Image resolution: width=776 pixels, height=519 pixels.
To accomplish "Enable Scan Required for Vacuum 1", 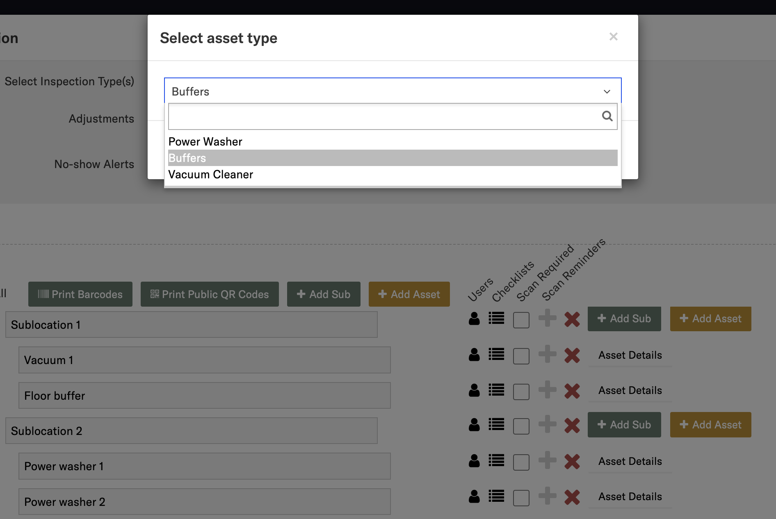I will click(521, 356).
